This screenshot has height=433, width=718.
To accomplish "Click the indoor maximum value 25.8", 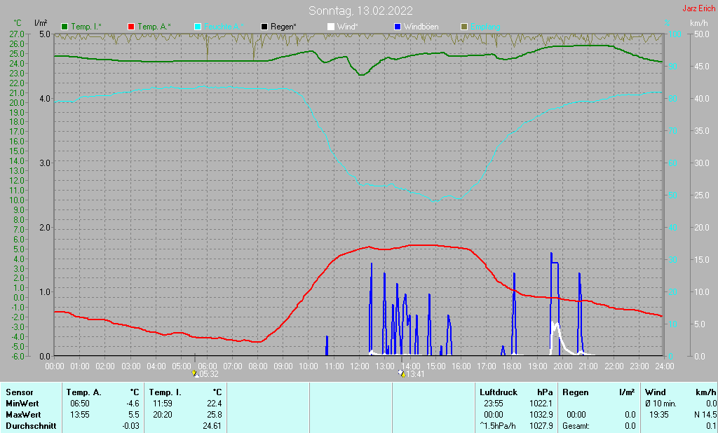I will pos(215,415).
